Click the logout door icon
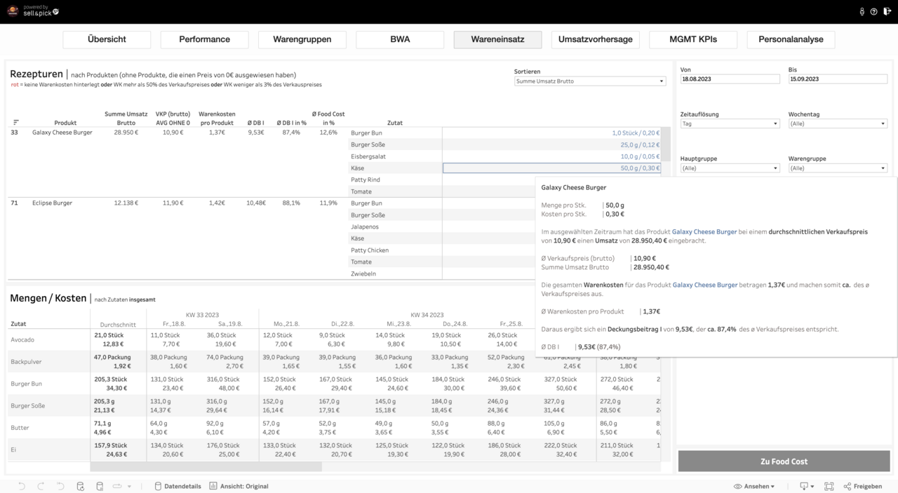This screenshot has height=493, width=898. pos(886,12)
